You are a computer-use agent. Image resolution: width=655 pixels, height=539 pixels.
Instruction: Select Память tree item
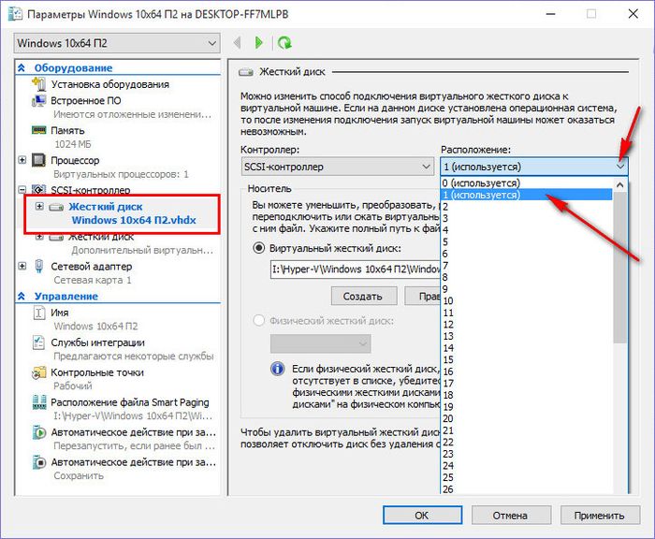tap(67, 131)
